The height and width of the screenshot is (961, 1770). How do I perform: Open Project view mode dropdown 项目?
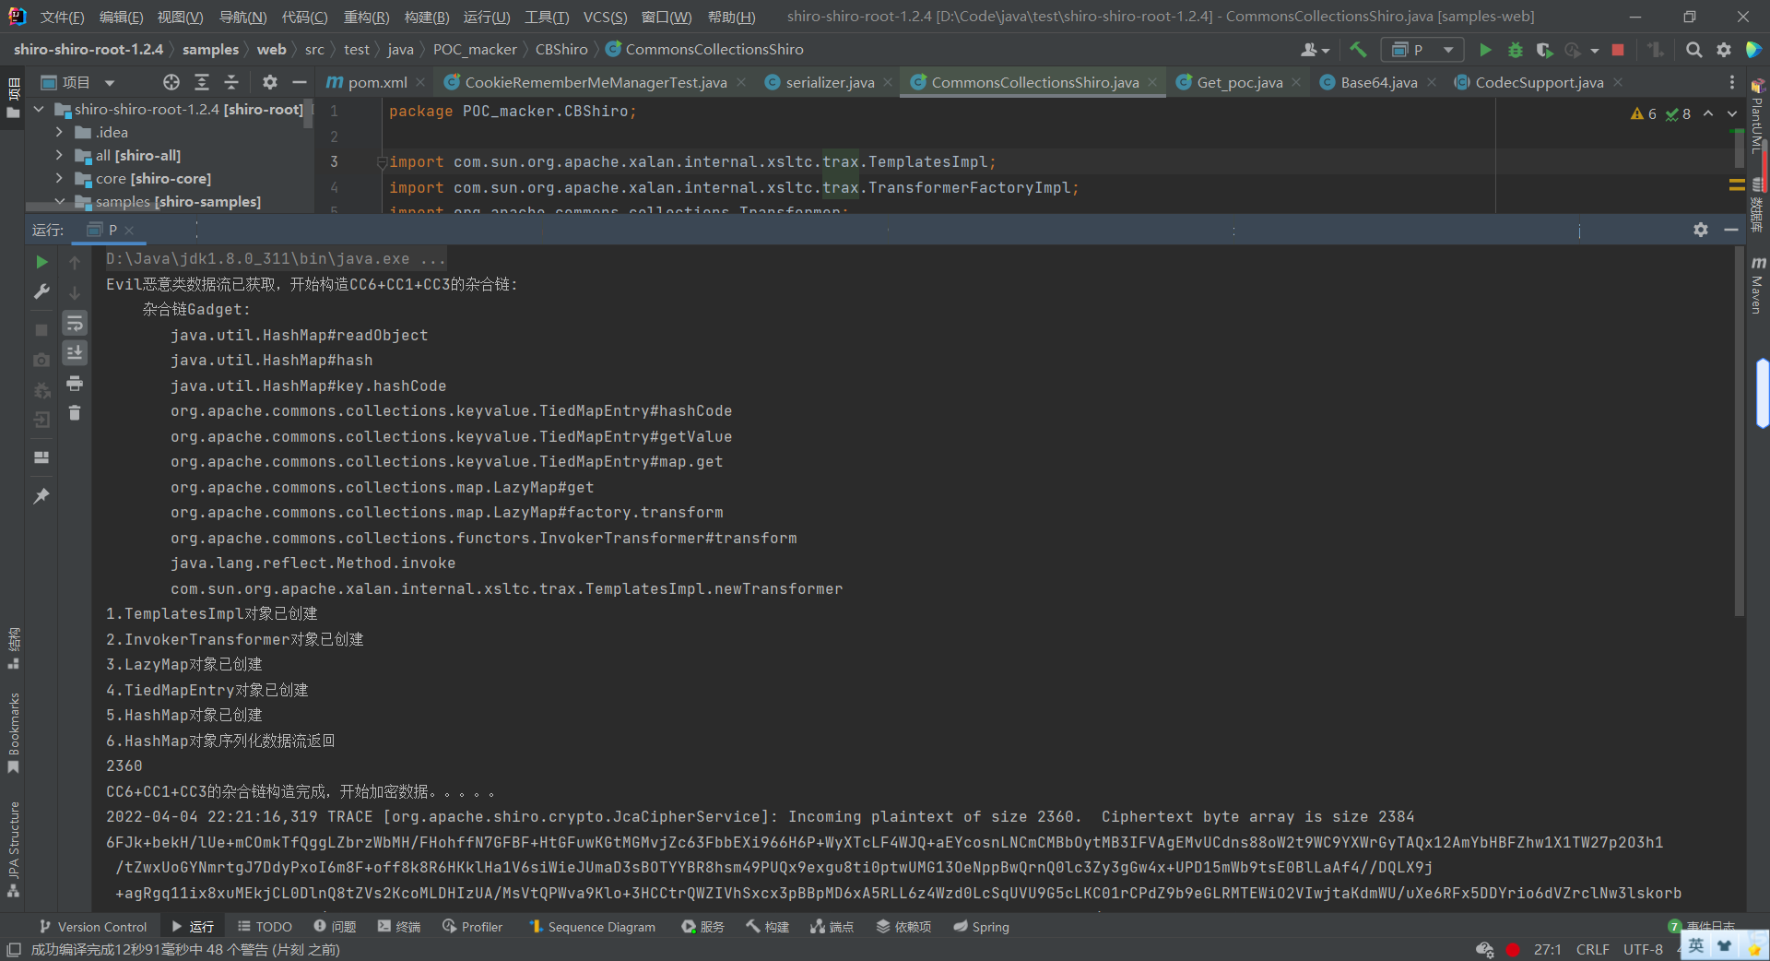click(x=78, y=82)
